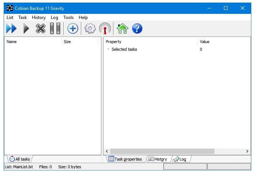Viewport: 255px width, 173px height.
Task: Create a new task with plus icon
Action: [73, 28]
